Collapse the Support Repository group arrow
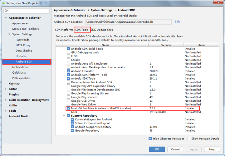This screenshot has height=156, width=225. [x=64, y=116]
